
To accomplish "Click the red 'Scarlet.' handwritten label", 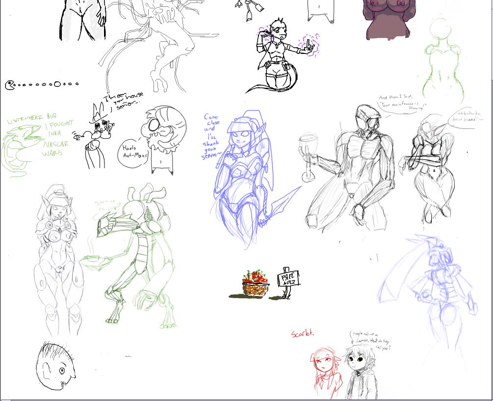I will pyautogui.click(x=303, y=333).
